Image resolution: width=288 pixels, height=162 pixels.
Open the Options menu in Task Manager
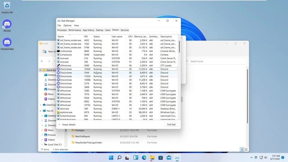(x=67, y=26)
